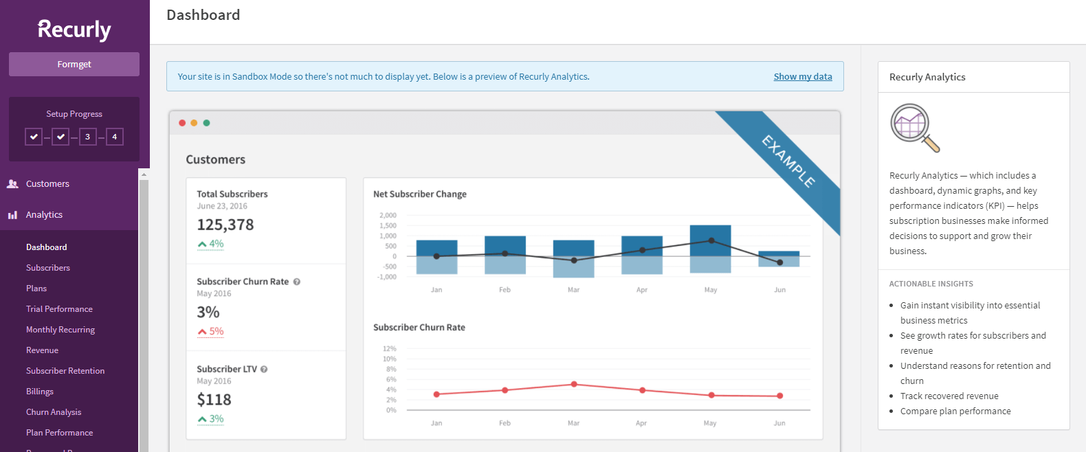
Task: Click the Show my data link
Action: [x=803, y=77]
